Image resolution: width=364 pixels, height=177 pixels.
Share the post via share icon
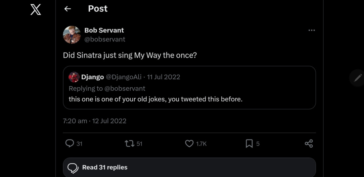[309, 144]
